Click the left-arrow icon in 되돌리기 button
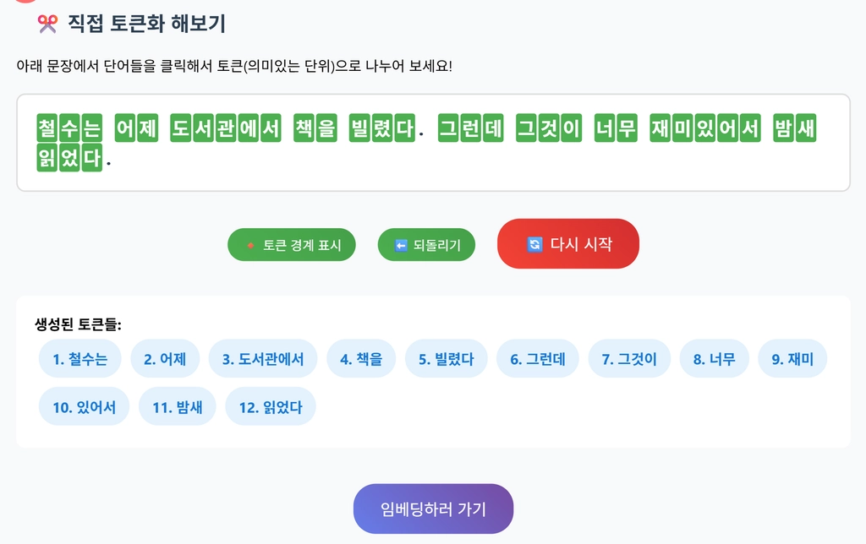Screen dimensions: 866x544 [401, 245]
